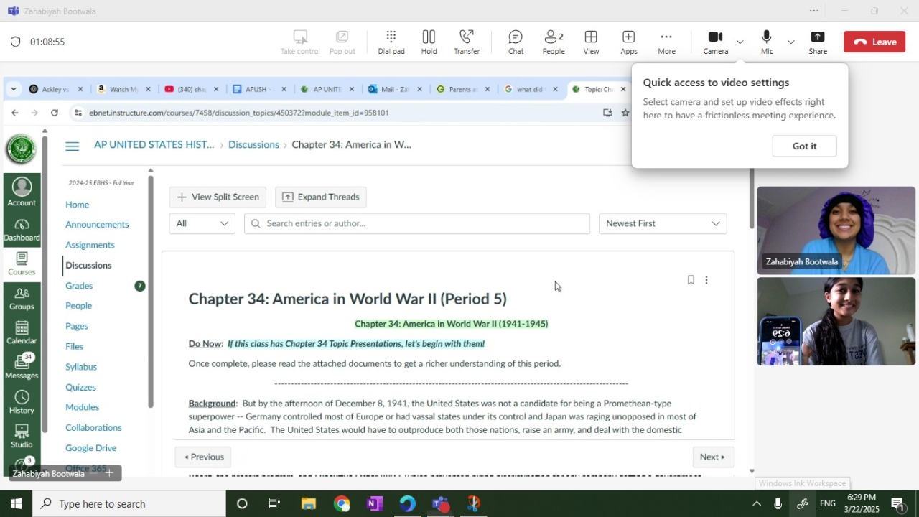919x517 pixels.
Task: Change the meeting View layout
Action: pos(591,42)
